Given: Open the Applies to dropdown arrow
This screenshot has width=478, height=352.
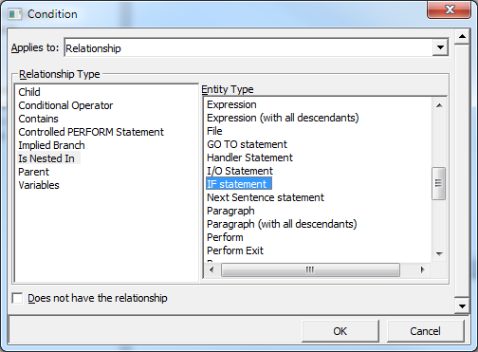Looking at the screenshot, I should click(440, 47).
